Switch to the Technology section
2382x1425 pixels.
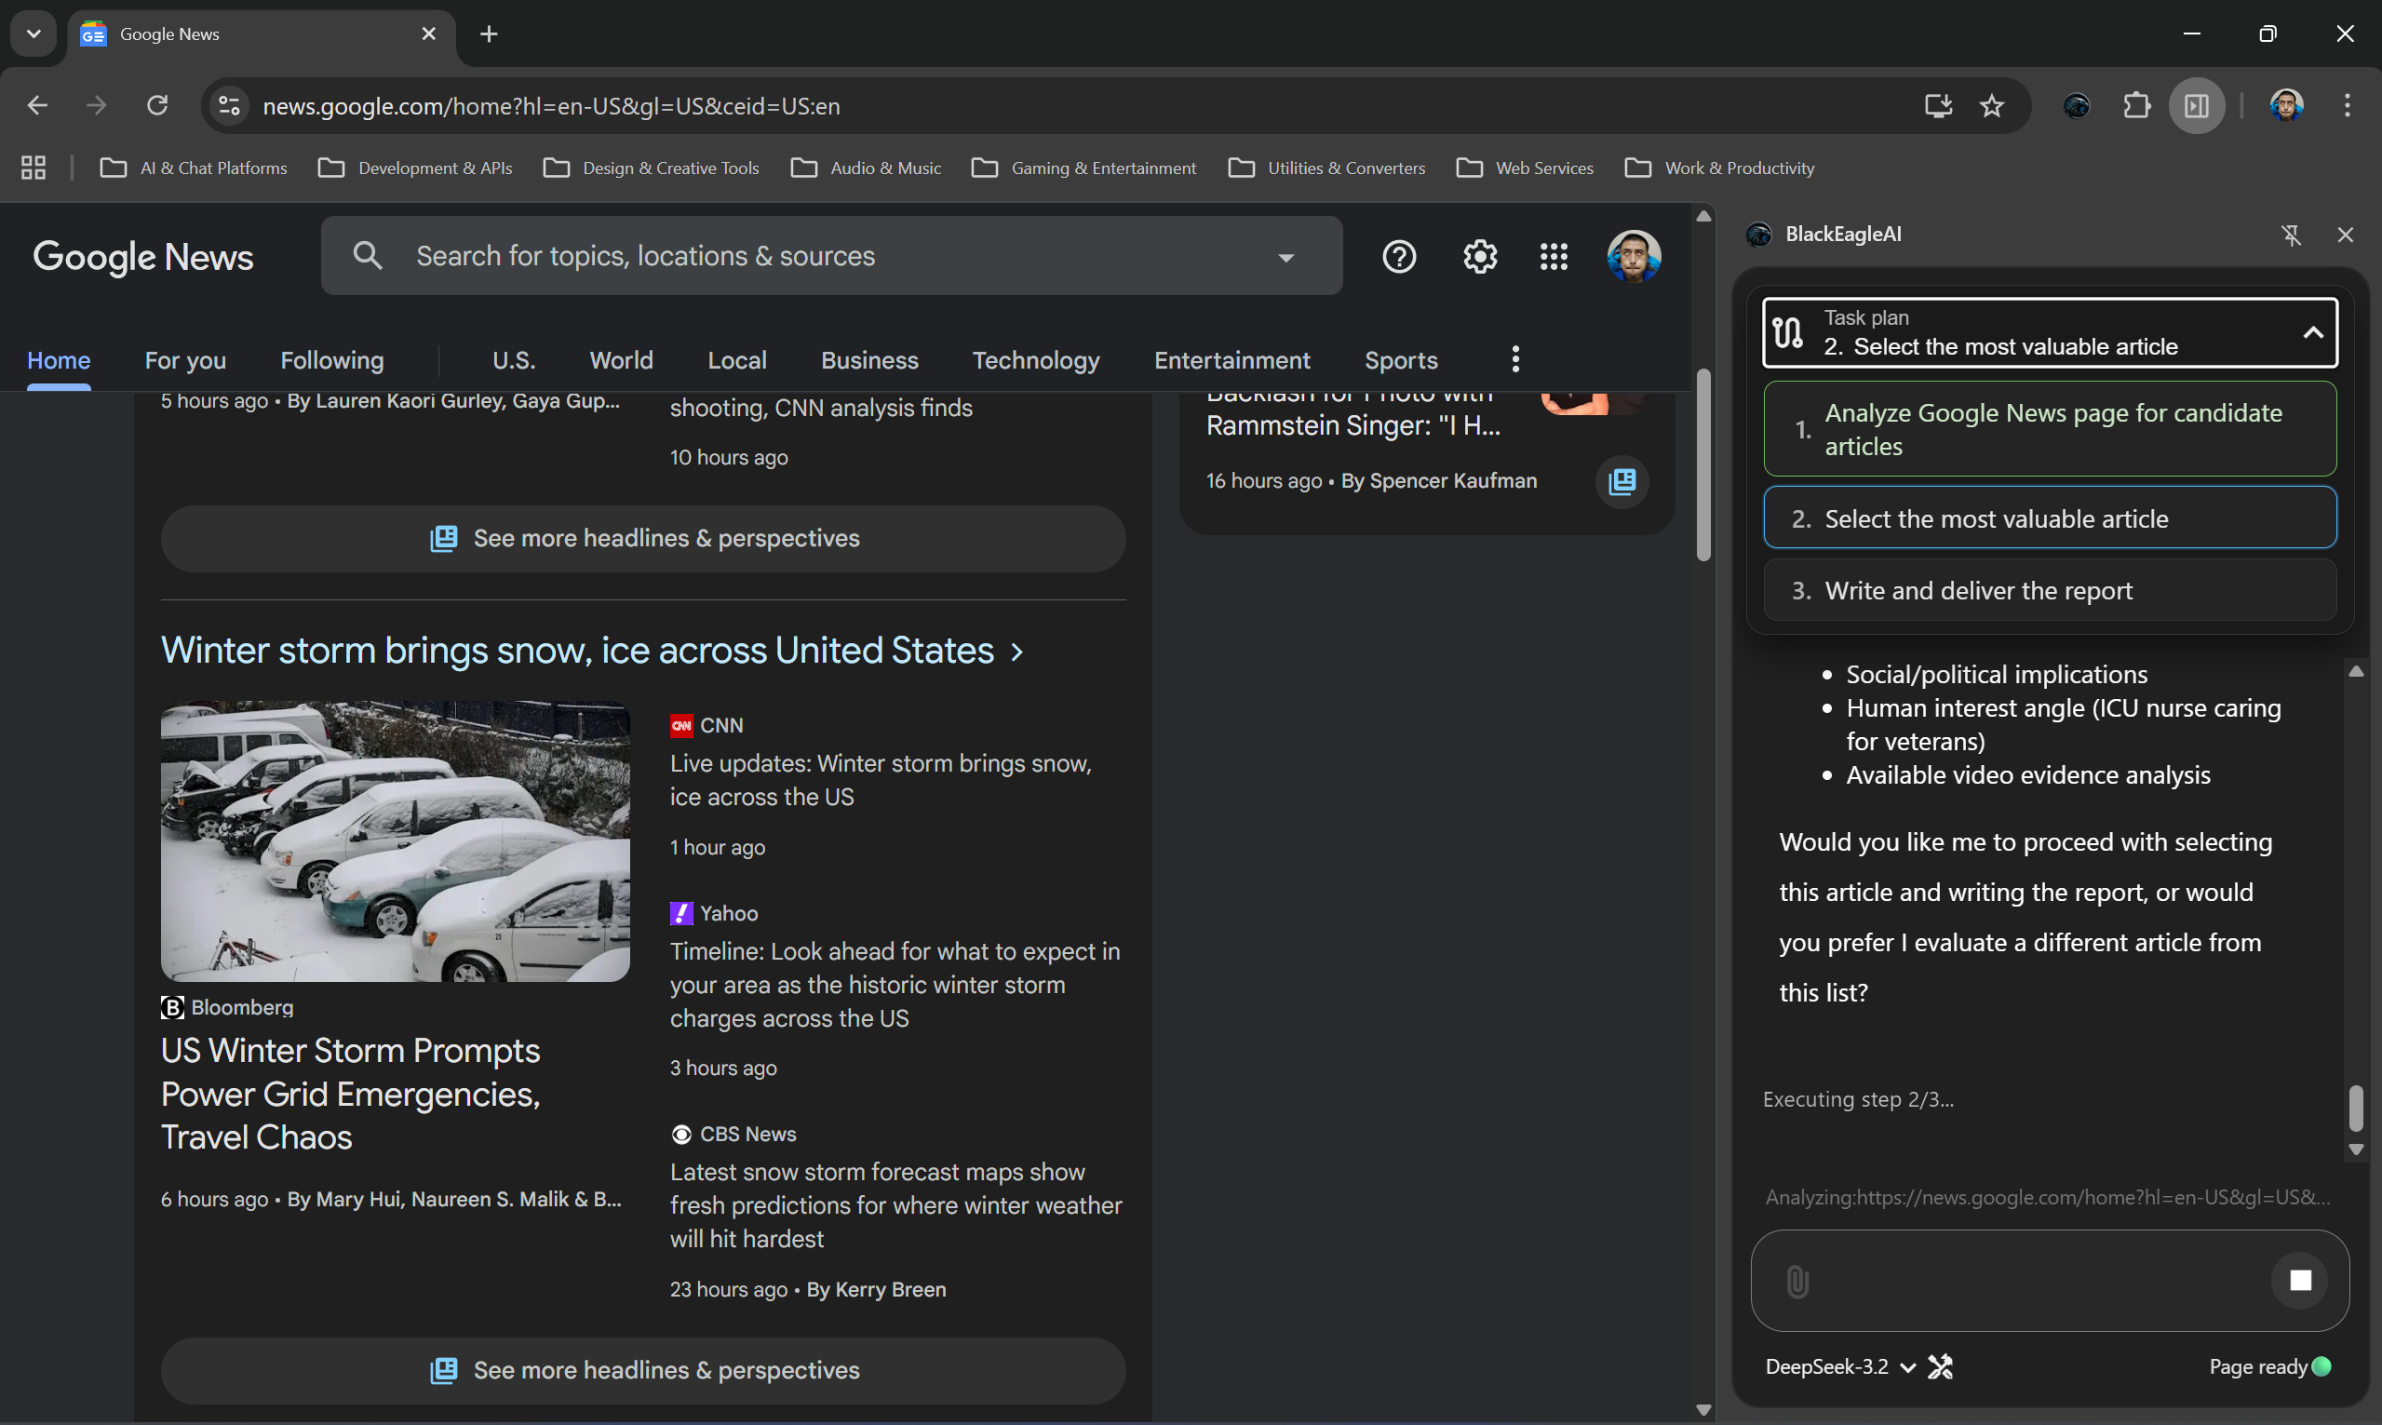(1035, 360)
